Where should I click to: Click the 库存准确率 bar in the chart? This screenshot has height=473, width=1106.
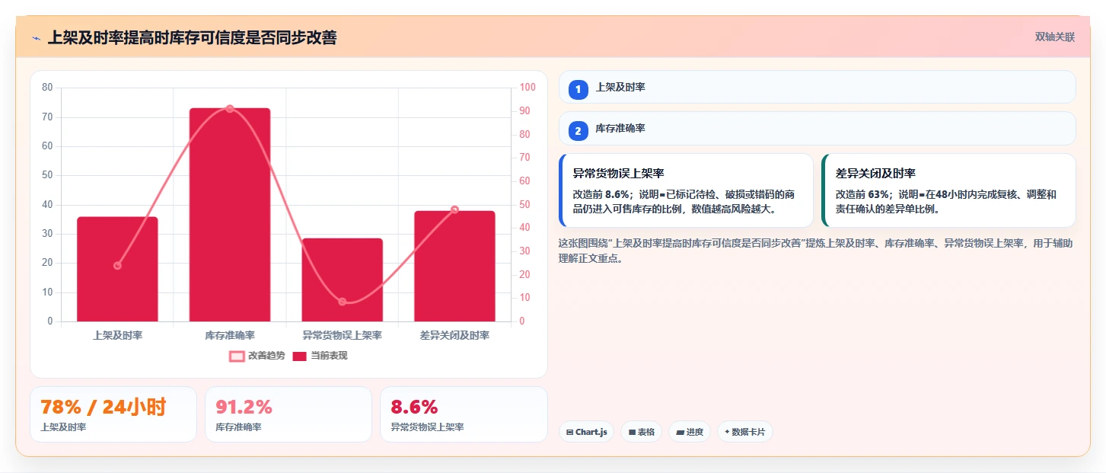coord(230,215)
